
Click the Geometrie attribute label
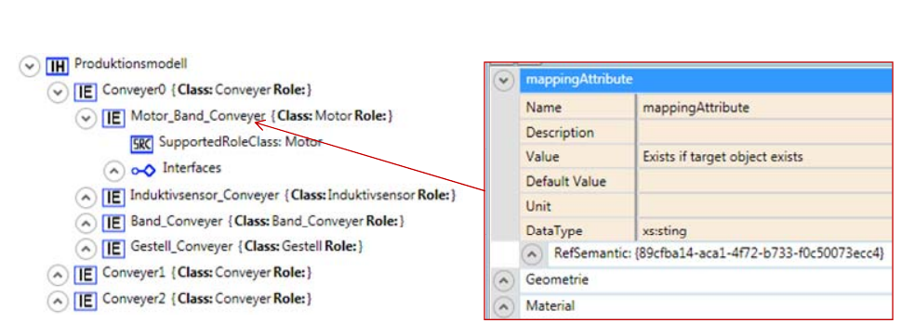[557, 279]
